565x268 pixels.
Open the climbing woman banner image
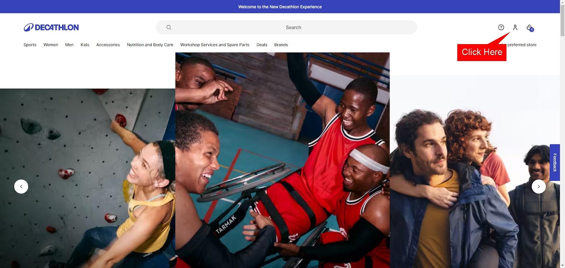pyautogui.click(x=88, y=178)
